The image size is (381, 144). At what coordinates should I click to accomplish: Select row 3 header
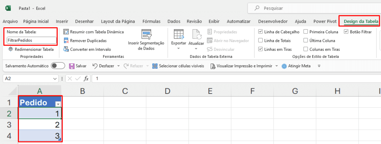click(9, 124)
